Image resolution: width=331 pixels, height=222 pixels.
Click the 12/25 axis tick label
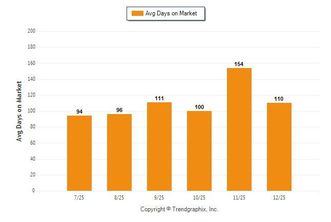click(279, 197)
